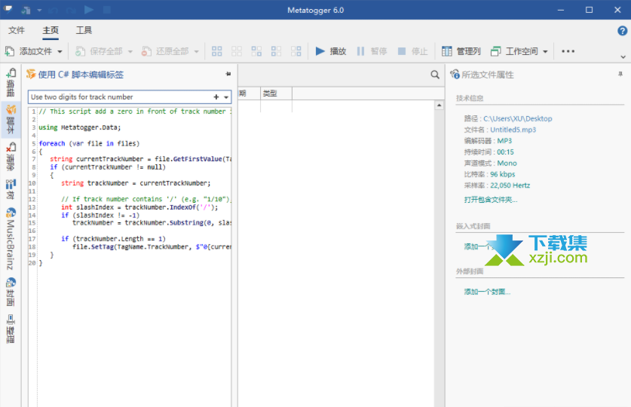Image resolution: width=631 pixels, height=407 pixels.
Task: Click the bitrate value 96 kbps
Action: coord(503,174)
